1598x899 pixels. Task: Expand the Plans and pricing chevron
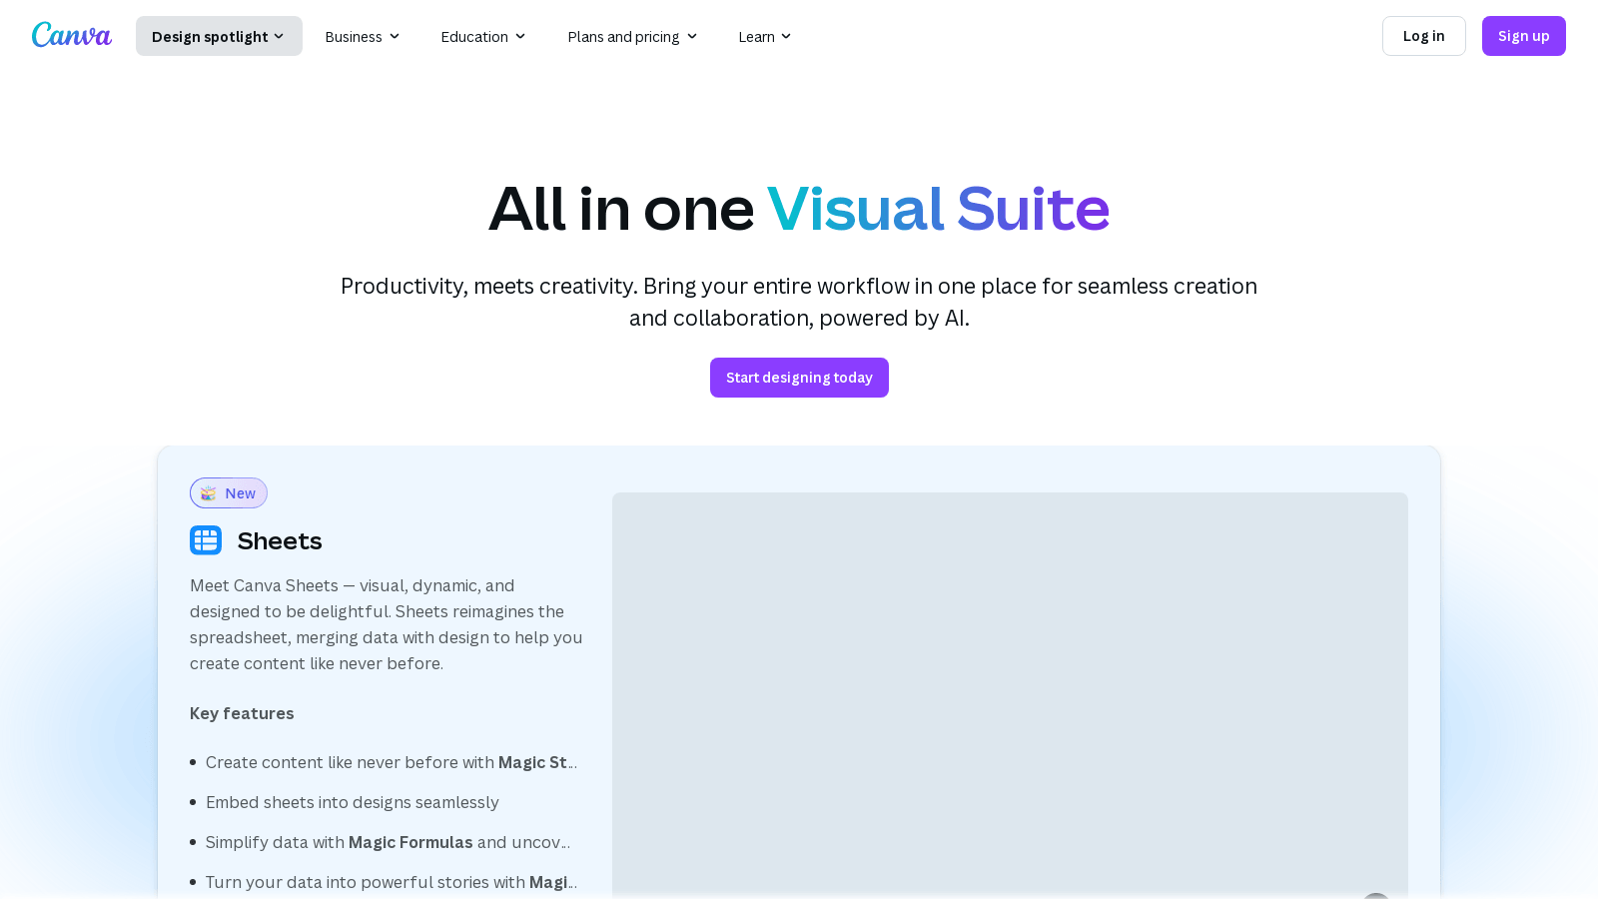[692, 37]
